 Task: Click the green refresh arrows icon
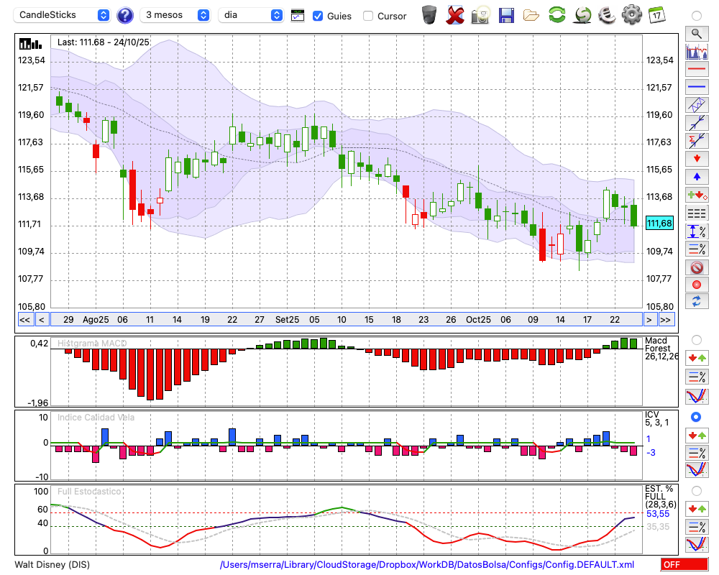pyautogui.click(x=557, y=15)
